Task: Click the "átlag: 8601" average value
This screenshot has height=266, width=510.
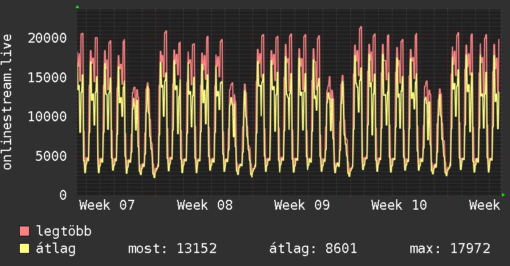Action: pyautogui.click(x=313, y=249)
